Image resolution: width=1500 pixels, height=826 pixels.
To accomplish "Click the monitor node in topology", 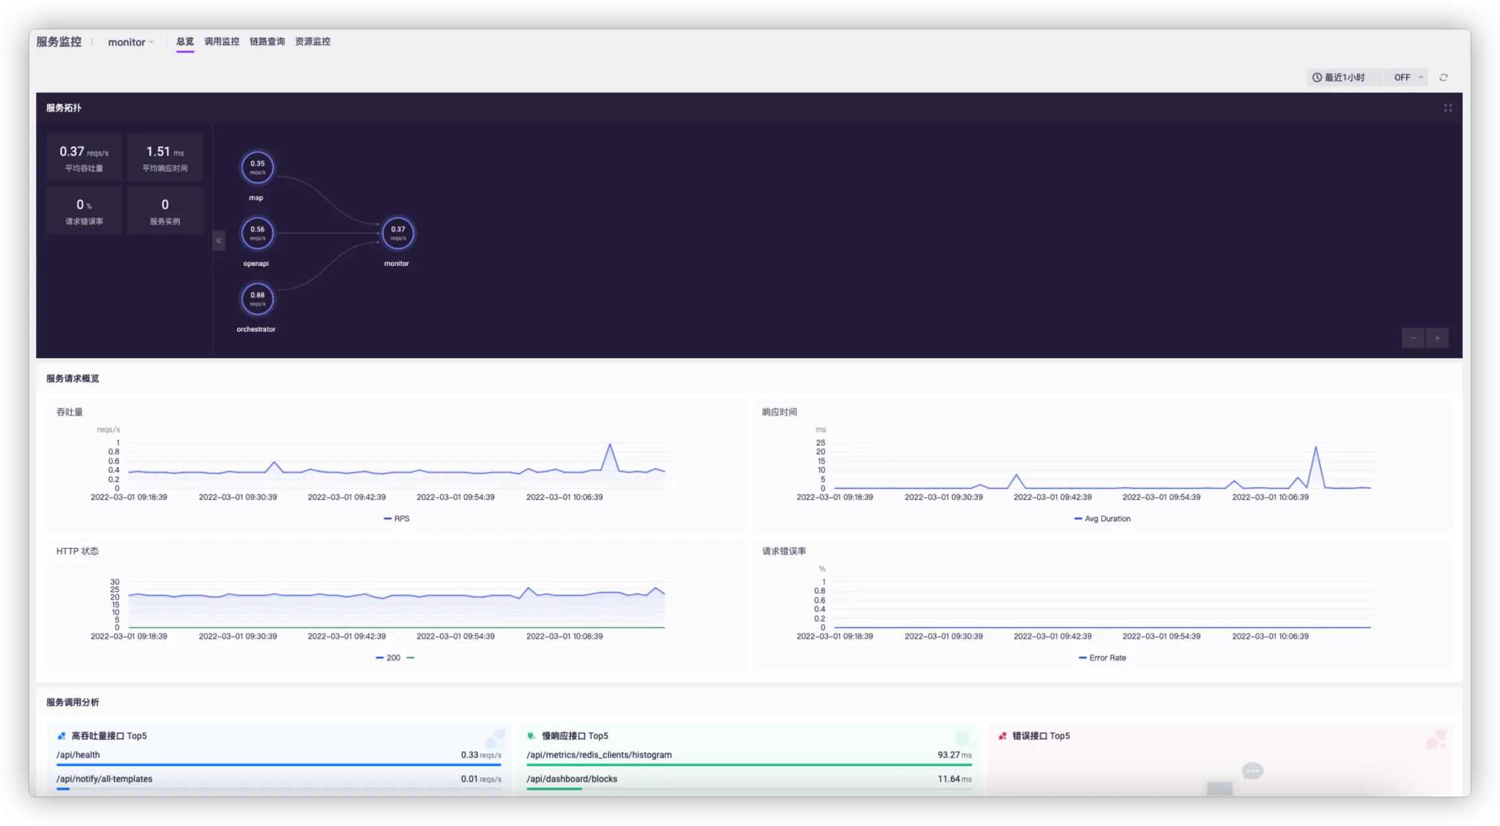I will pyautogui.click(x=398, y=233).
